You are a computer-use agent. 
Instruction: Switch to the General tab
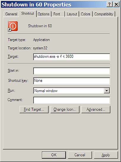point(11,14)
